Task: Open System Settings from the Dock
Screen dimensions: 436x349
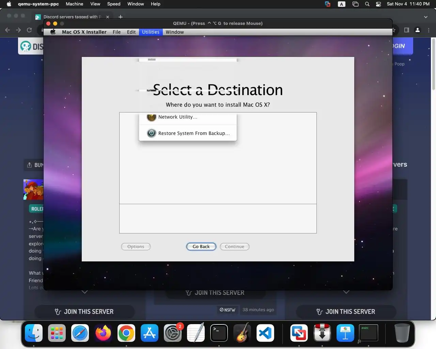Action: click(173, 333)
